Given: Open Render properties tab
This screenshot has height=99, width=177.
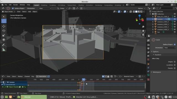Looking at the screenshot, I should click(x=148, y=45).
